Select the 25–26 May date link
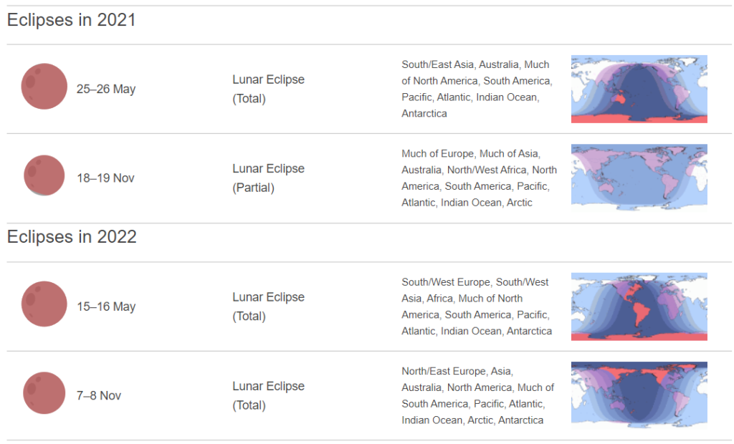The width and height of the screenshot is (734, 444). tap(106, 90)
